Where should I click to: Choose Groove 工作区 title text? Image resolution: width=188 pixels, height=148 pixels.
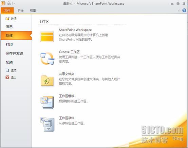tap(69, 52)
